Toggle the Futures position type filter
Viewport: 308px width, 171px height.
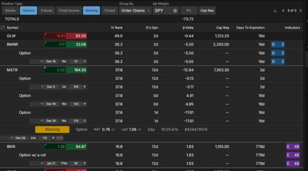pos(46,10)
